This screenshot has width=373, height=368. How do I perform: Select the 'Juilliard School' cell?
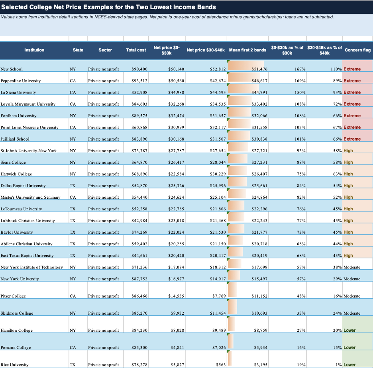[x=34, y=136]
